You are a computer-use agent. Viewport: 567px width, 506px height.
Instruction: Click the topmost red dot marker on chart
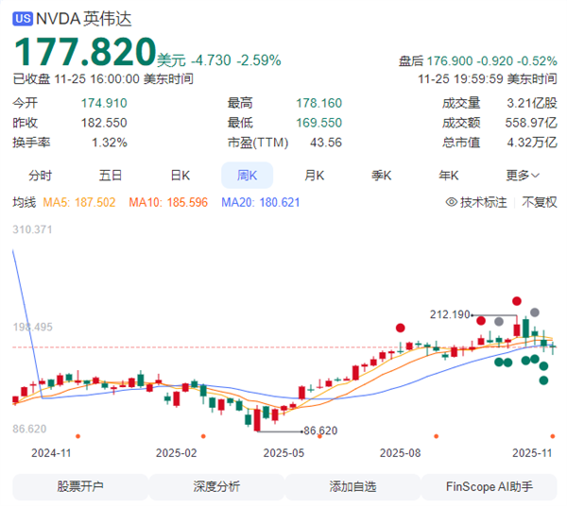coord(516,301)
